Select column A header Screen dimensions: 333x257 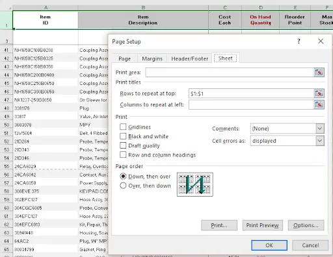click(46, 8)
